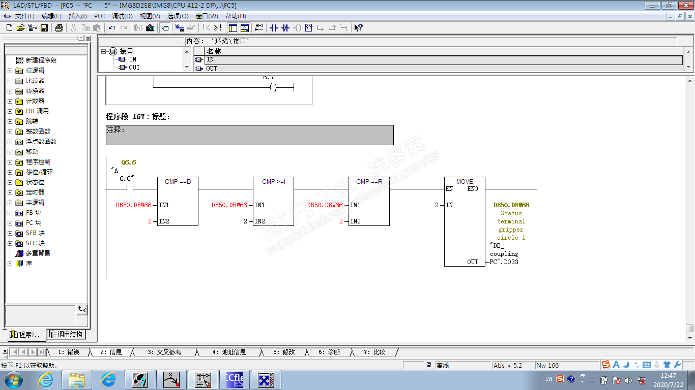Open the 4: 地址信息 output tab
Viewport: 695px width, 390px height.
(229, 352)
